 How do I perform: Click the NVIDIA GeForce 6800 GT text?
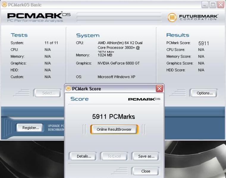[x=119, y=63]
